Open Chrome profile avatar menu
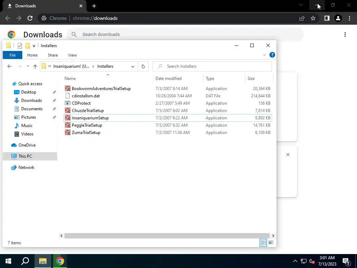This screenshot has width=357, height=268. pos(338,18)
